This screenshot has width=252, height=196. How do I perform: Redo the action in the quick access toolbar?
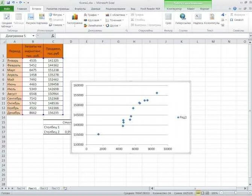(x=21, y=3)
